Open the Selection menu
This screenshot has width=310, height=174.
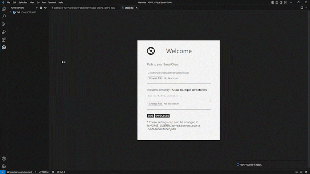[23, 3]
